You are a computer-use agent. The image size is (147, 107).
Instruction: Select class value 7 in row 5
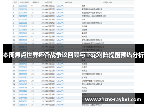pyautogui.click(x=32, y=20)
